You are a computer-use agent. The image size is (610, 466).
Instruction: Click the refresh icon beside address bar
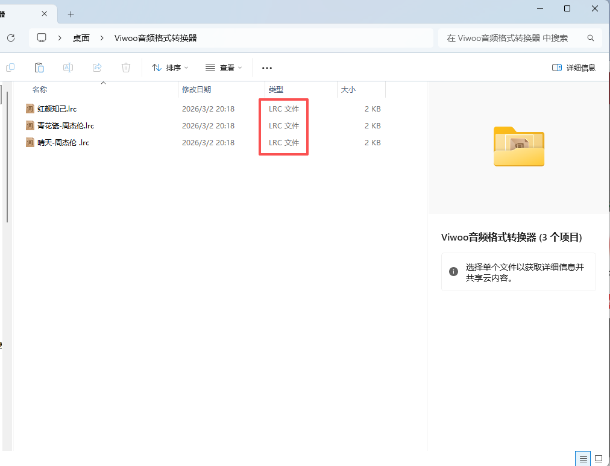point(11,38)
